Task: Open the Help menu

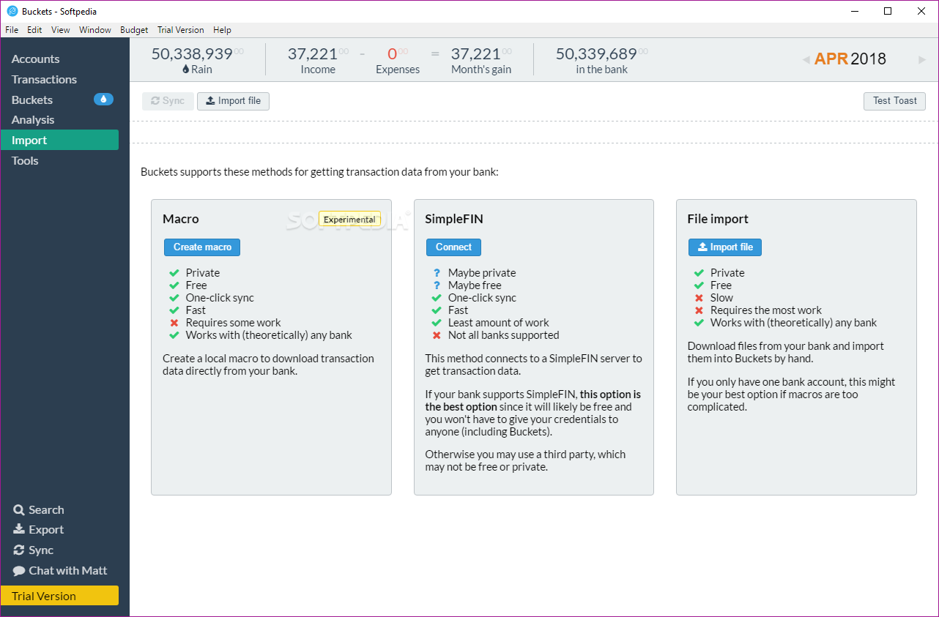Action: tap(222, 30)
